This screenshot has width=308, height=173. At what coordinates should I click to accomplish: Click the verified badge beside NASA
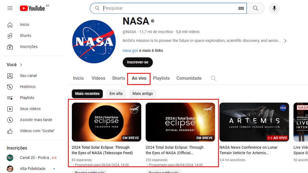153,21
